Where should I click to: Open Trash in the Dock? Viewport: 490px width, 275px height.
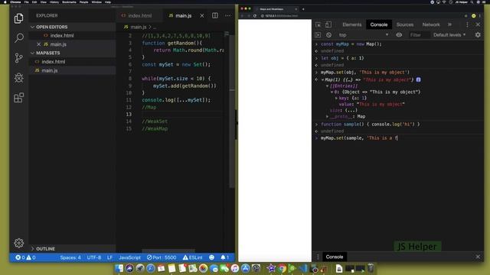pyautogui.click(x=371, y=268)
